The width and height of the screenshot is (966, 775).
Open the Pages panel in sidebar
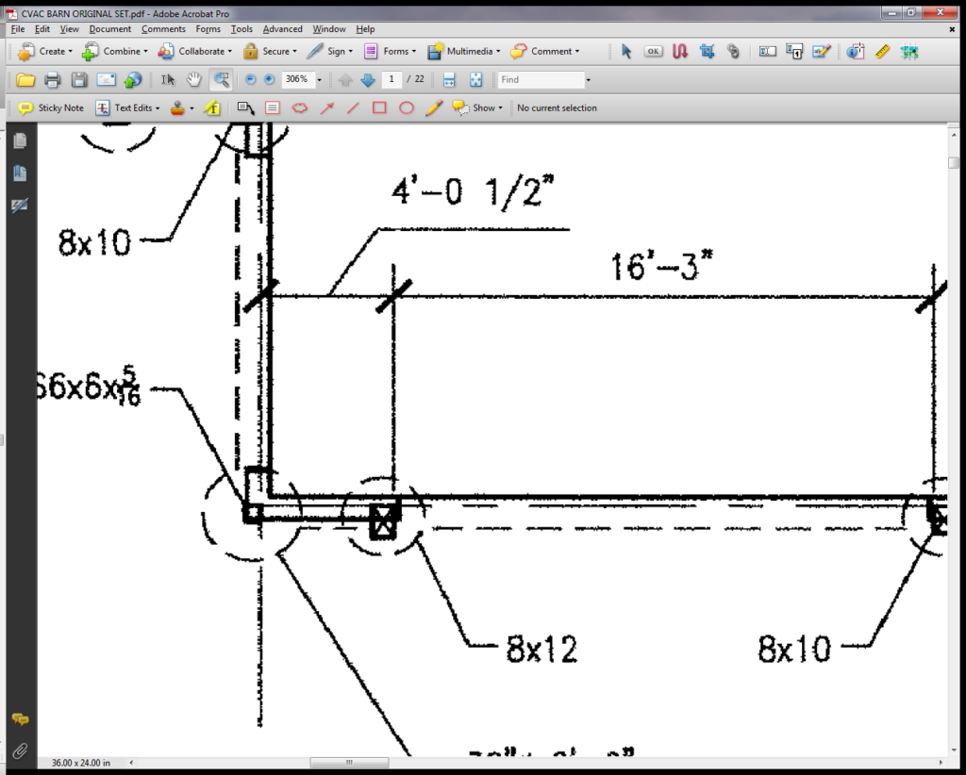click(20, 141)
